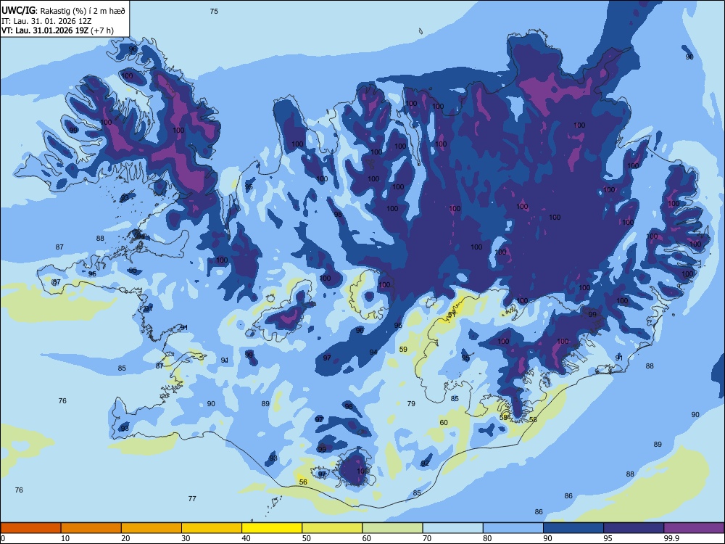Select the legend tick label '80'
Image resolution: width=725 pixels, height=544 pixels.
pyautogui.click(x=487, y=538)
